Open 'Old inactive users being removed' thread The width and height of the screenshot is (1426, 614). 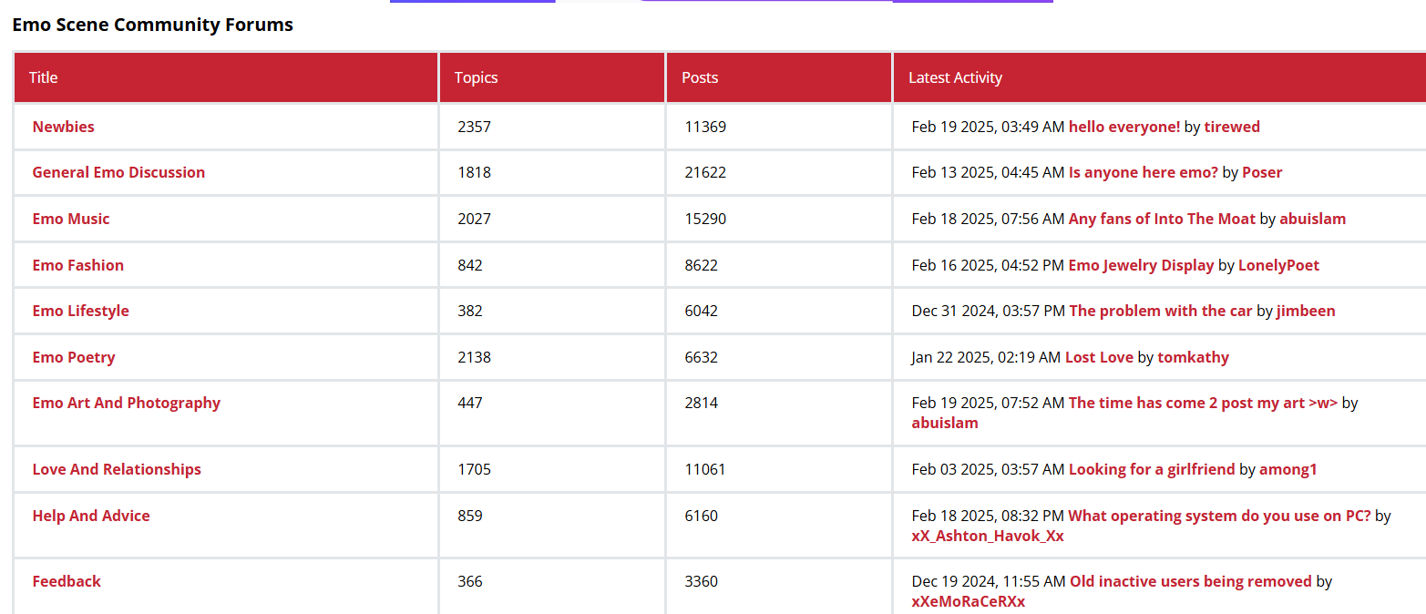(x=1190, y=581)
